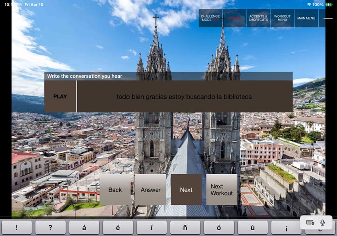Tap the exclamation mark key
337x236 pixels.
[x=17, y=228]
